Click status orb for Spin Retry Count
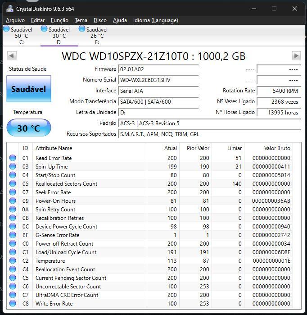This screenshot has width=307, height=315. (x=13, y=210)
